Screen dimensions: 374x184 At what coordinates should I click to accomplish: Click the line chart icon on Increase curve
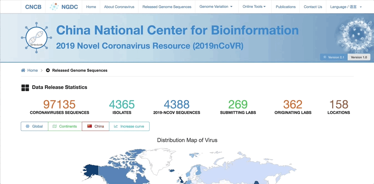(116, 126)
